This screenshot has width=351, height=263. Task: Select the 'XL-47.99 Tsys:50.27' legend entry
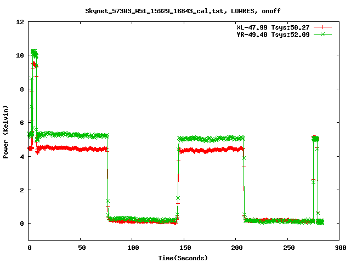pyautogui.click(x=273, y=27)
